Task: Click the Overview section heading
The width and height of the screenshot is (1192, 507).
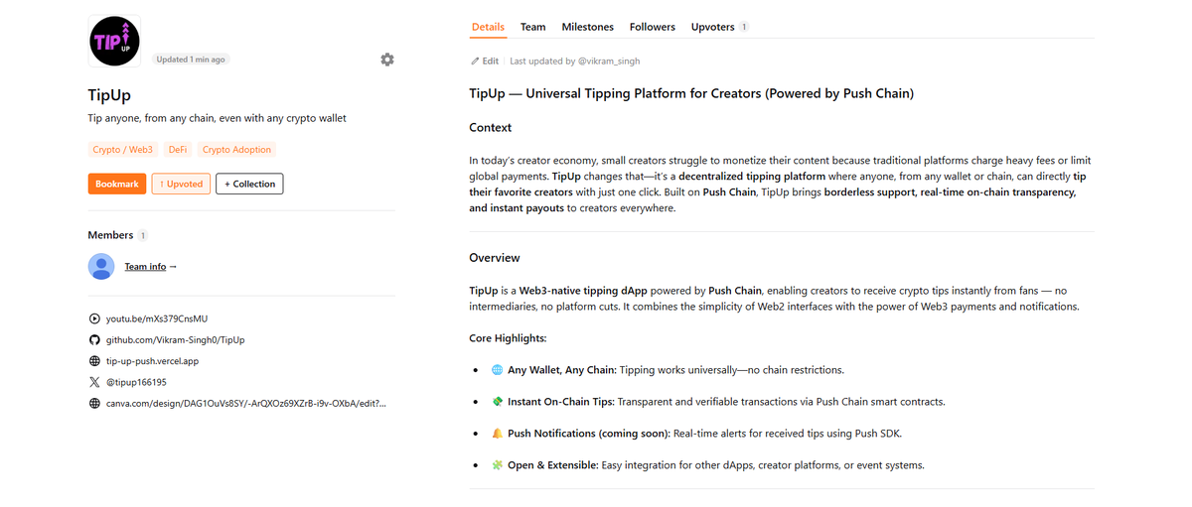Action: click(495, 258)
